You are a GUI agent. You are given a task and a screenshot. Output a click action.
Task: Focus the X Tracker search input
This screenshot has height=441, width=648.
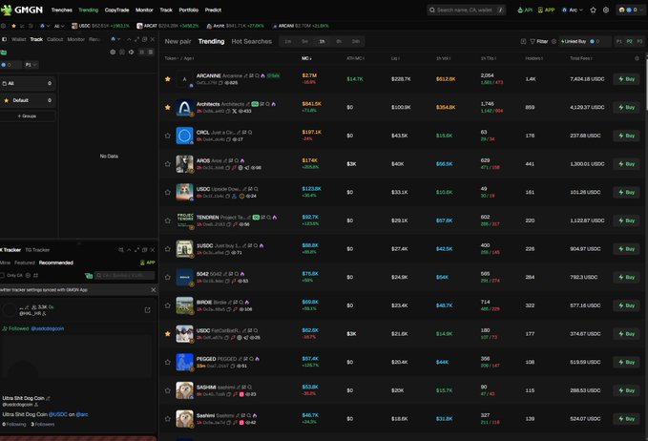click(124, 275)
